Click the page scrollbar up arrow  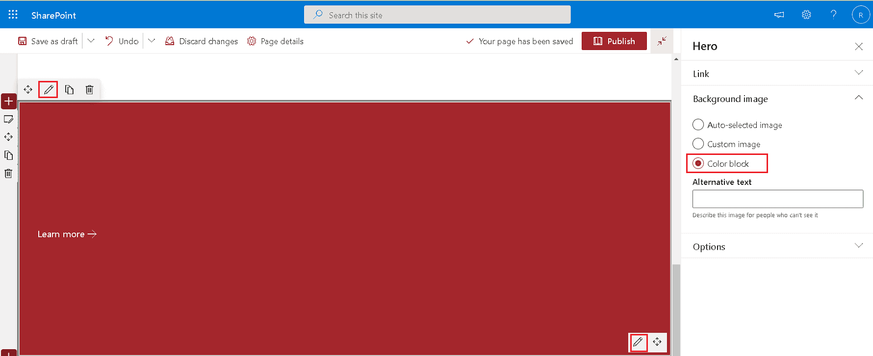point(676,59)
